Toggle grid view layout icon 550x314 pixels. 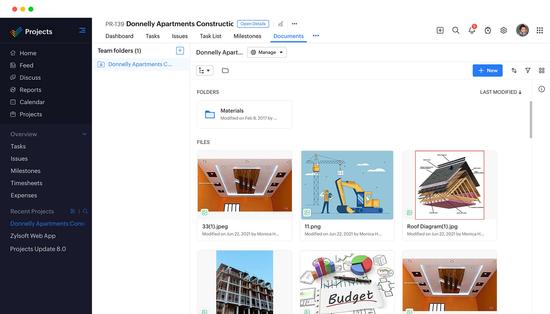[541, 70]
